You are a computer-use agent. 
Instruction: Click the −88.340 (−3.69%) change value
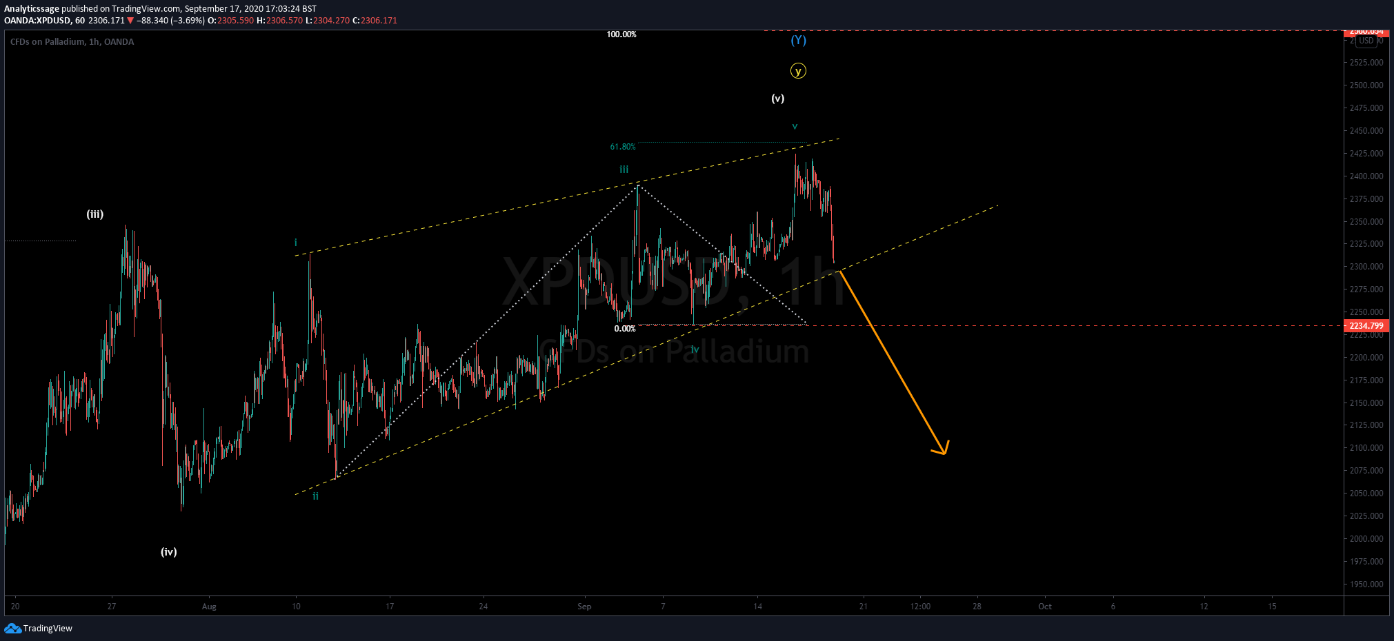point(170,20)
